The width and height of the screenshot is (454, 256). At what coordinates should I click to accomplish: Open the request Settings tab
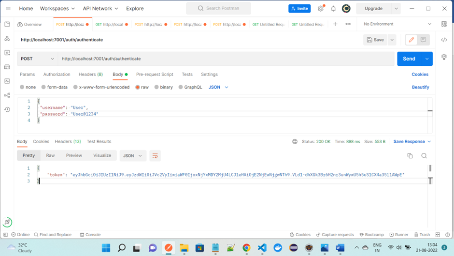[x=209, y=75]
